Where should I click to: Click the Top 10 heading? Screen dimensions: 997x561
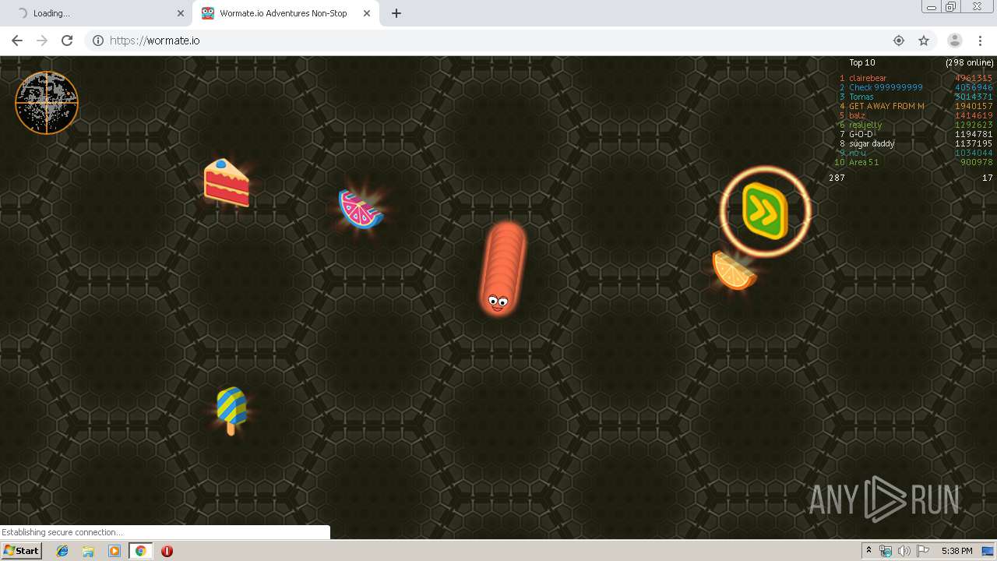(861, 62)
